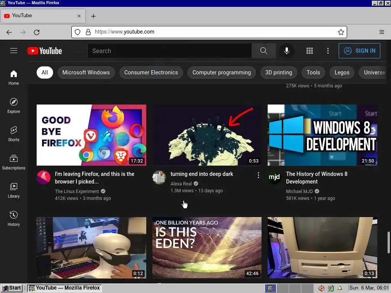The image size is (391, 293).
Task: Select the Microsoft Windows filter chip
Action: (x=86, y=72)
